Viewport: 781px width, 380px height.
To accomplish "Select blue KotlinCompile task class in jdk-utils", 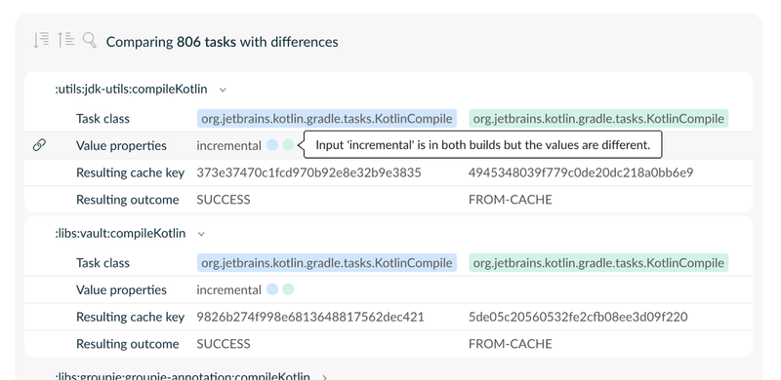I will [327, 118].
